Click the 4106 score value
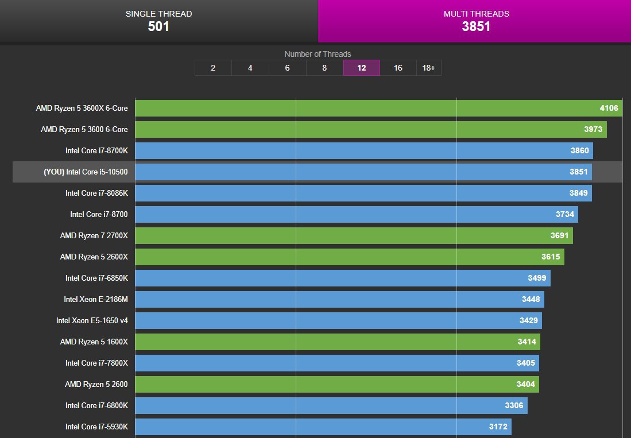Screen dimensions: 631x438 pyautogui.click(x=609, y=108)
